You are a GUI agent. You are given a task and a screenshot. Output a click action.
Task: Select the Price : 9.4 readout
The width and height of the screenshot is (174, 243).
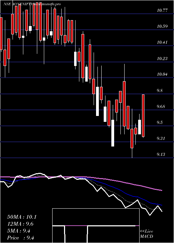[x=21, y=238]
